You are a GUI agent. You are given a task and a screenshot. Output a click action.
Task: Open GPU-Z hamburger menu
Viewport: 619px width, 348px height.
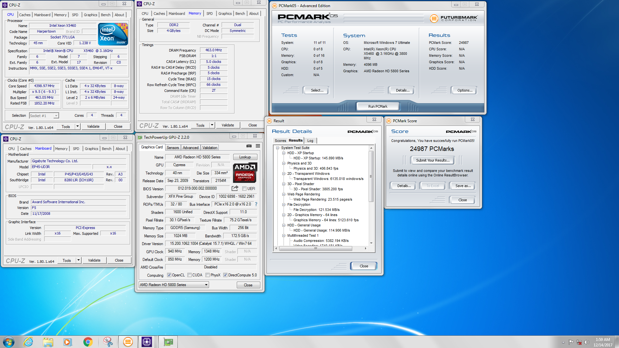click(258, 146)
